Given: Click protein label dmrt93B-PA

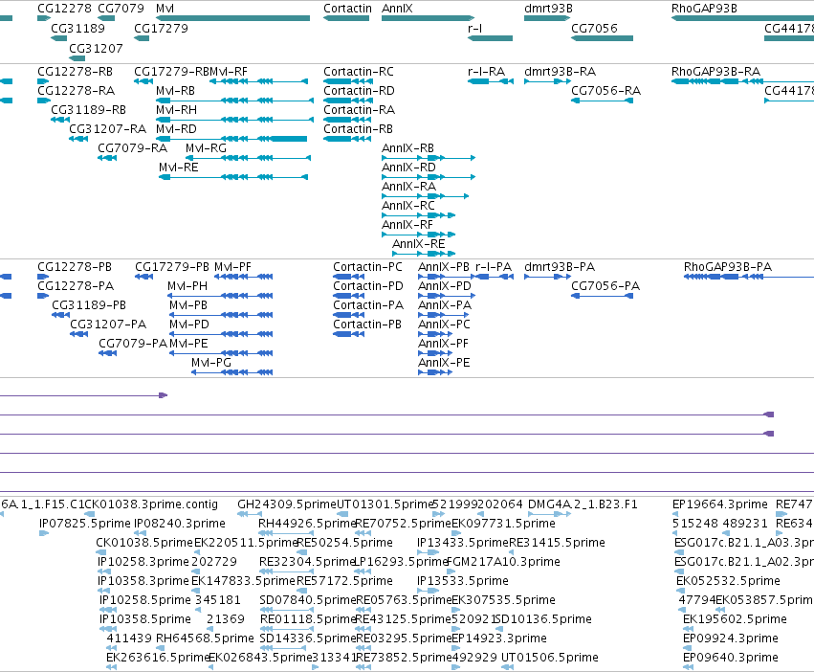Looking at the screenshot, I should (560, 267).
